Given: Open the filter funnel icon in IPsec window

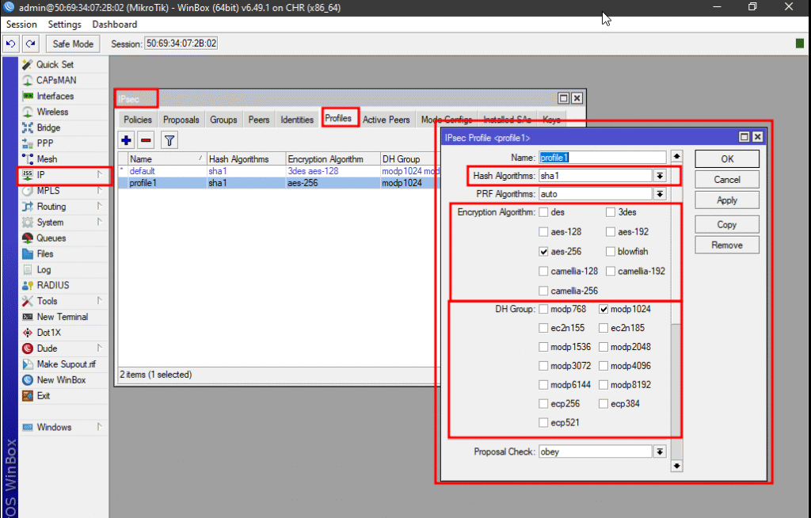Looking at the screenshot, I should pos(169,140).
